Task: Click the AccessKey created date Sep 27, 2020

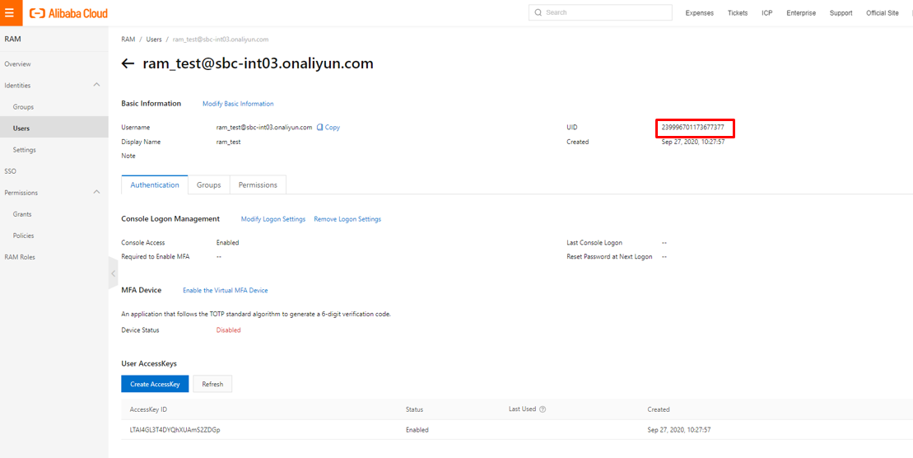Action: click(679, 429)
